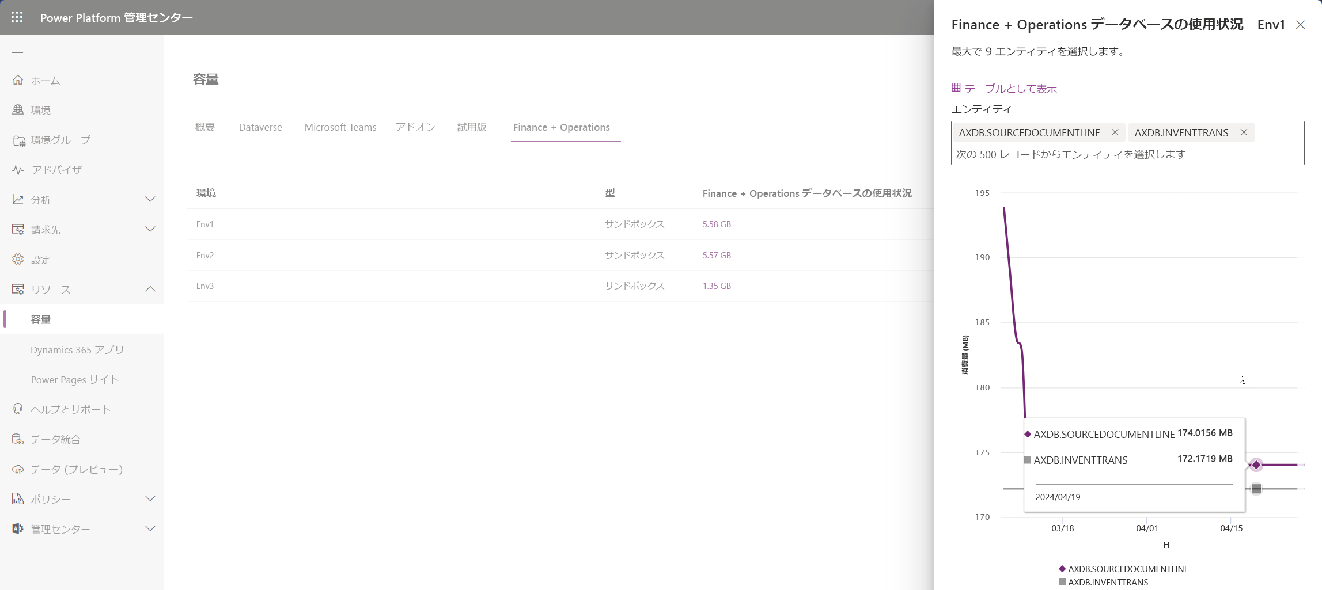Open Dynamics 365 アプリ in sidebar
Viewport: 1322px width, 590px height.
coord(77,349)
